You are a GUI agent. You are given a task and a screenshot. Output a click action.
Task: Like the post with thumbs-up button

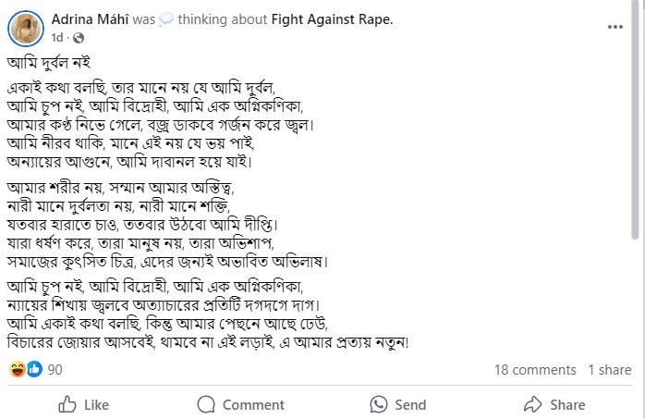point(84,404)
